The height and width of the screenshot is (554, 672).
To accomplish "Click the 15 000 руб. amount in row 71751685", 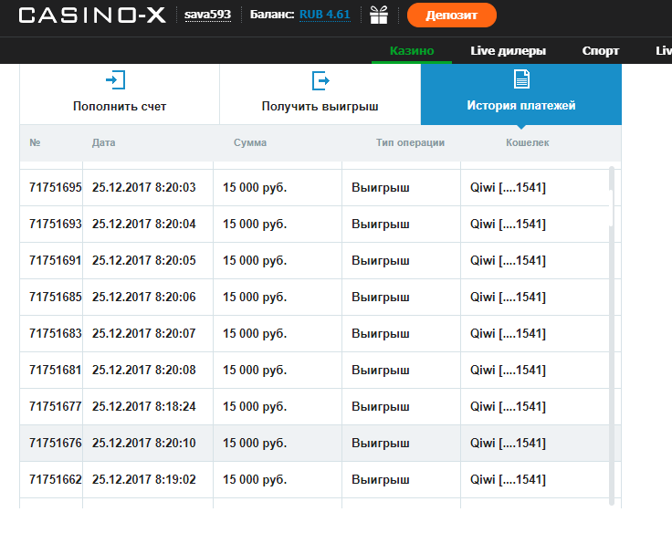I will coord(255,297).
